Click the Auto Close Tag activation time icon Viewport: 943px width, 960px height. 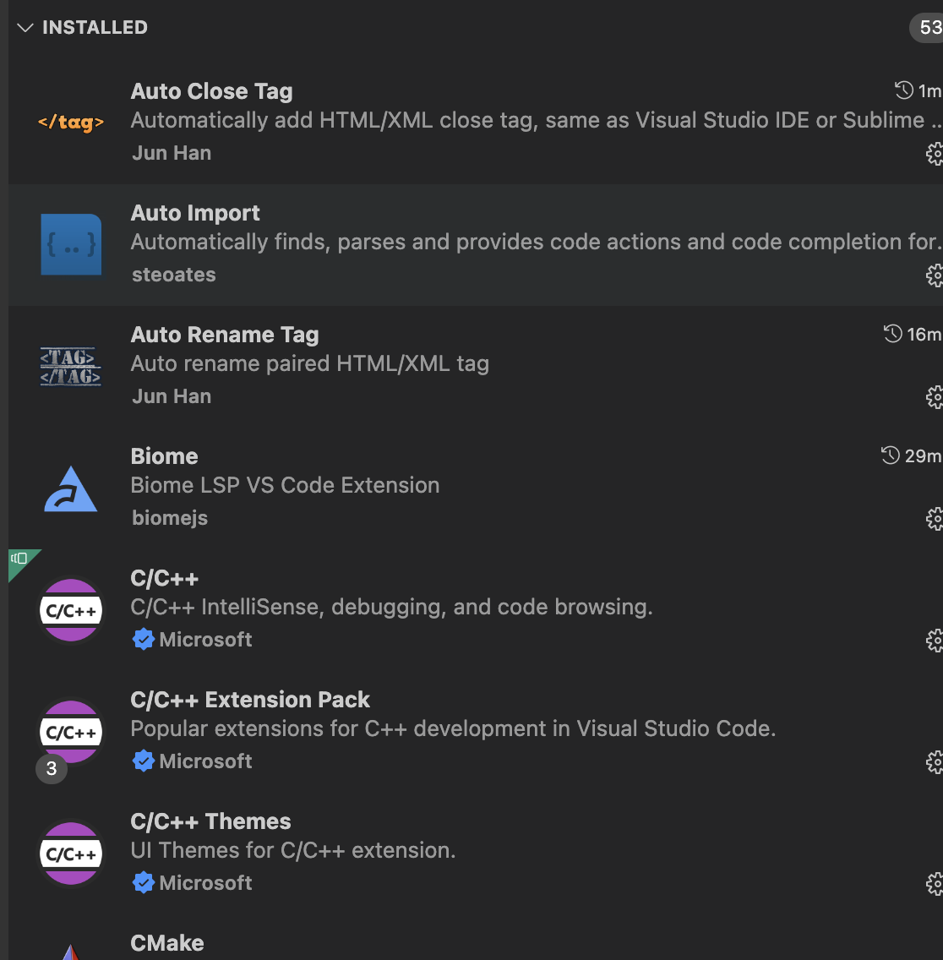pos(904,90)
